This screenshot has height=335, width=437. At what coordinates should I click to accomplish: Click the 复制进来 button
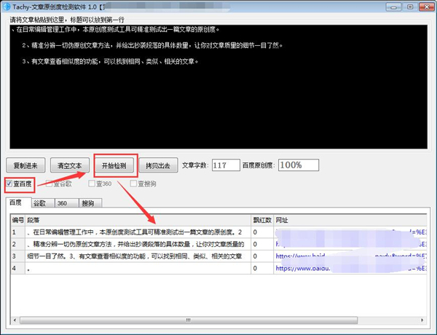(29, 165)
